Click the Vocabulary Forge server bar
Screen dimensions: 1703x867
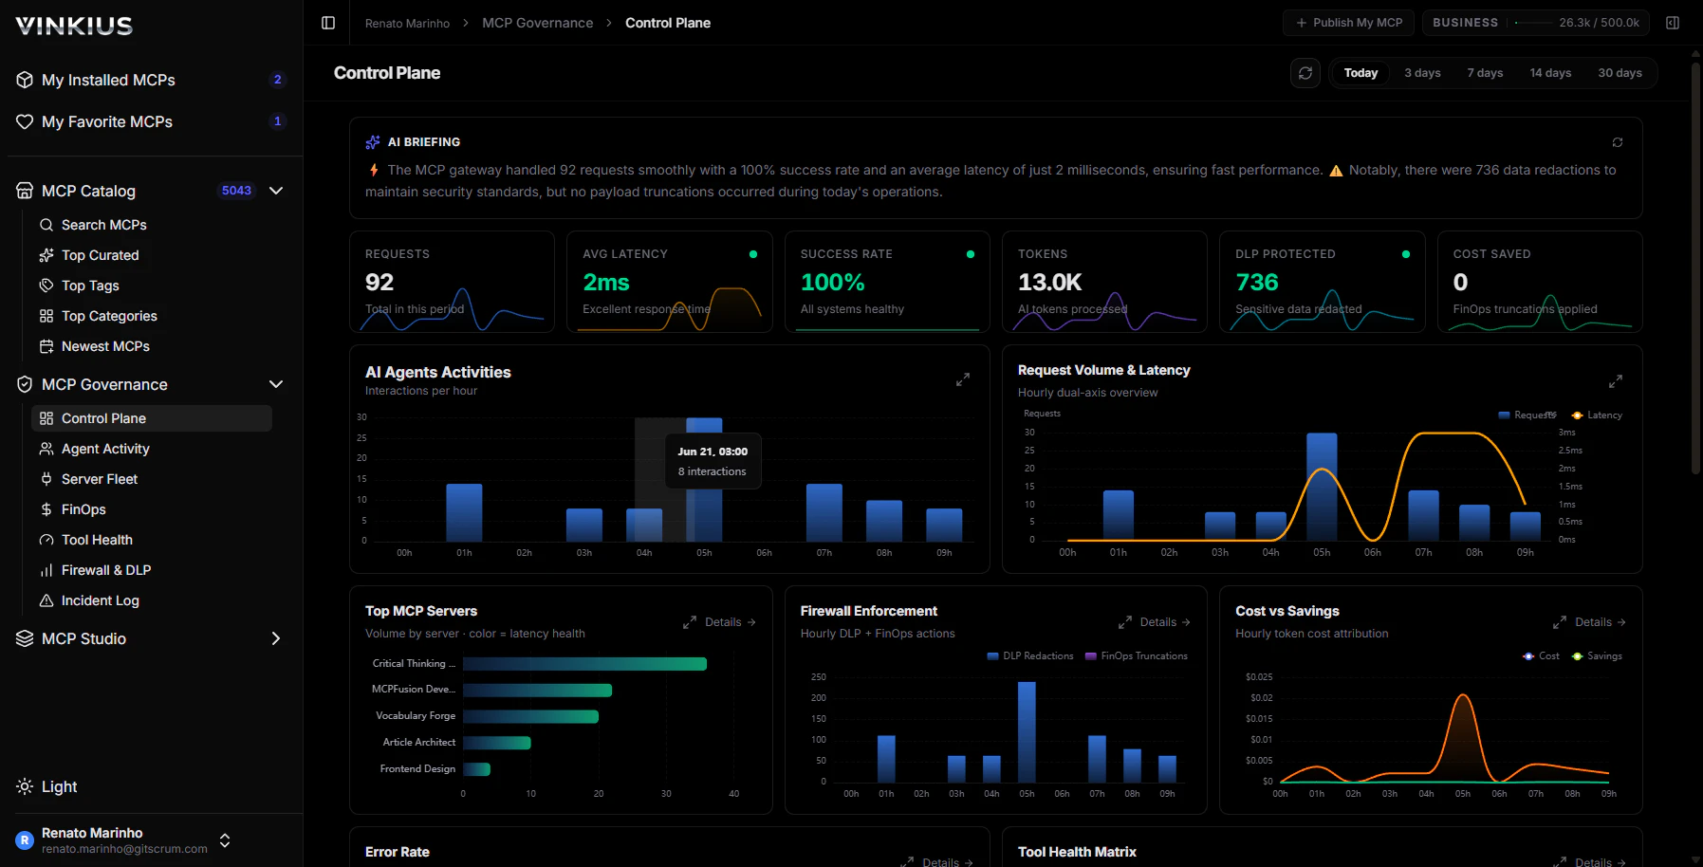530,716
